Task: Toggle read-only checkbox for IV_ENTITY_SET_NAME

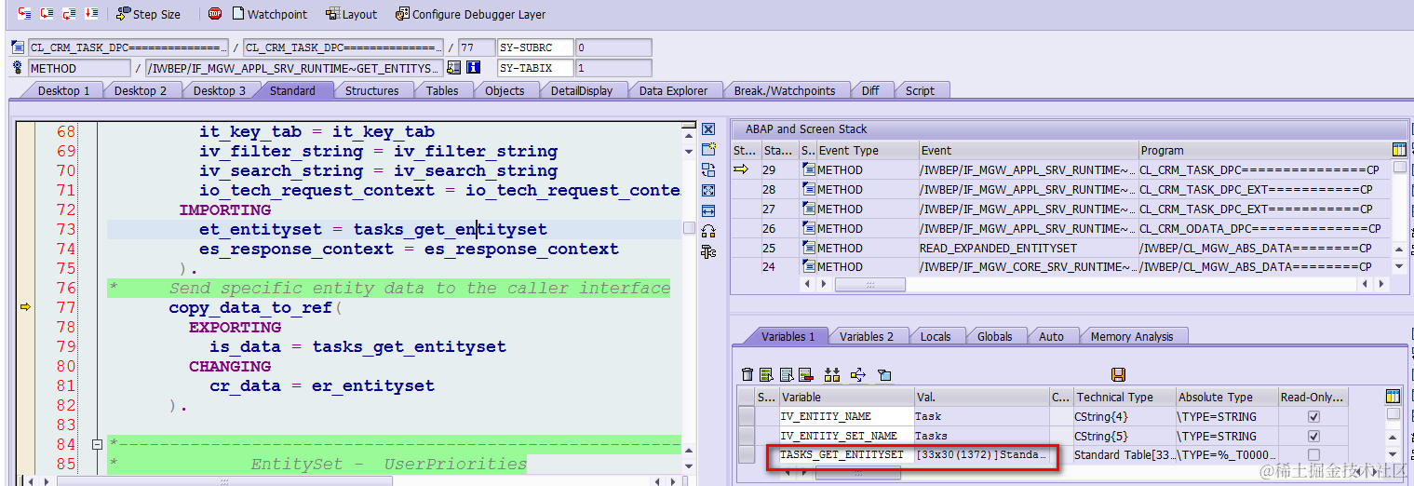Action: [x=1313, y=436]
